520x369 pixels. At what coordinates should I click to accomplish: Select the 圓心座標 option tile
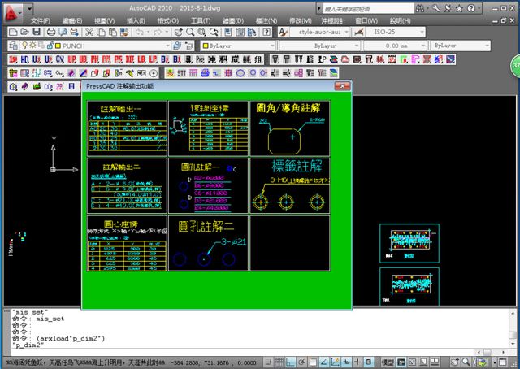pos(127,243)
